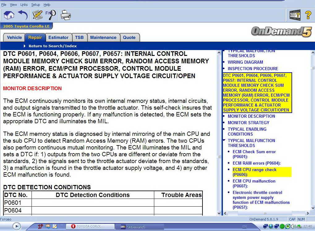Click the EN language indicator
This screenshot has width=315, height=231.
(x=244, y=226)
